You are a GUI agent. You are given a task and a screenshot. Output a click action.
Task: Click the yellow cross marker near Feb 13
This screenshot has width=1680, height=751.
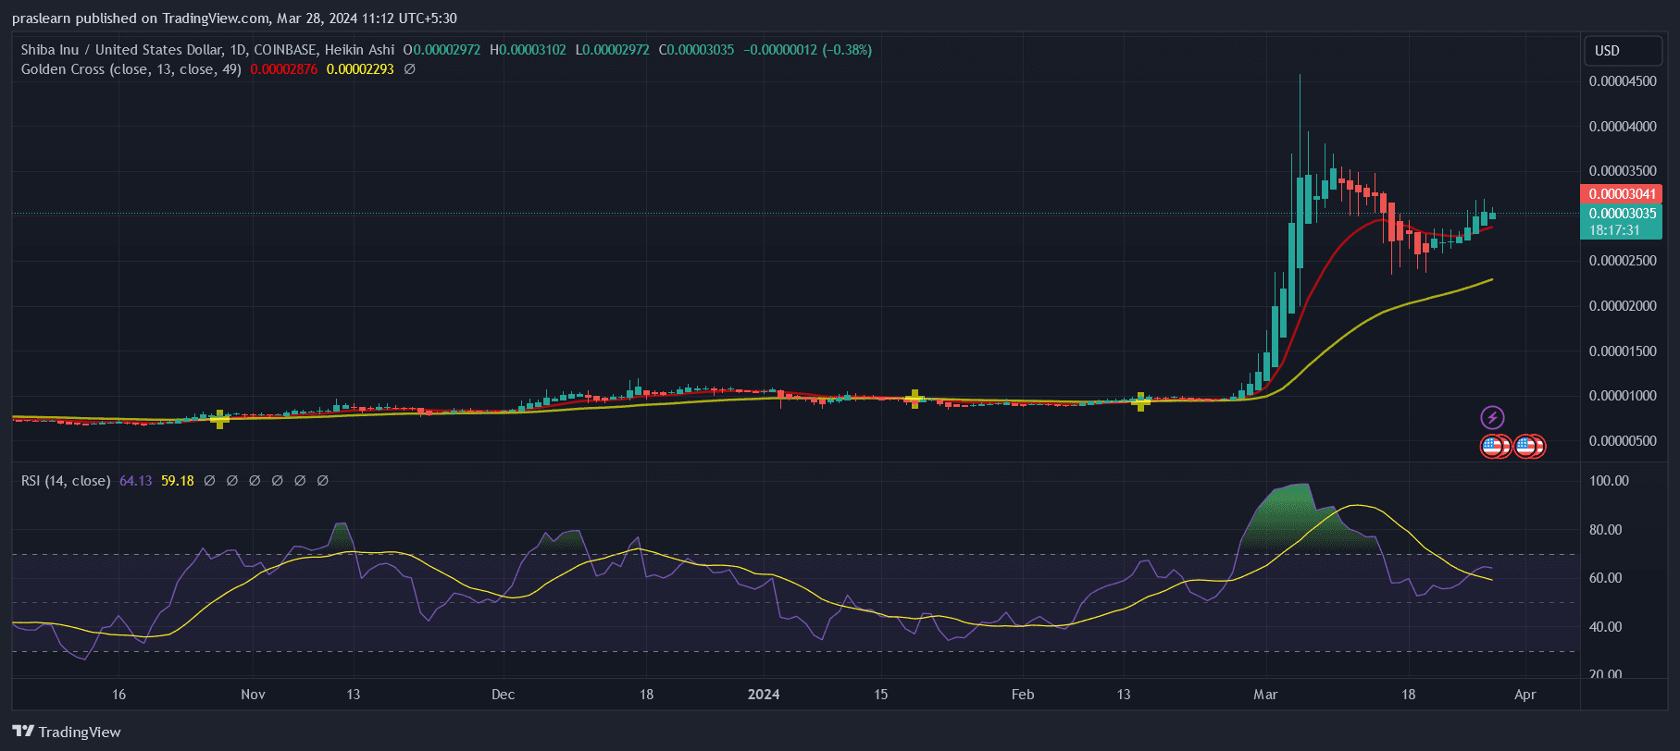(x=1140, y=400)
